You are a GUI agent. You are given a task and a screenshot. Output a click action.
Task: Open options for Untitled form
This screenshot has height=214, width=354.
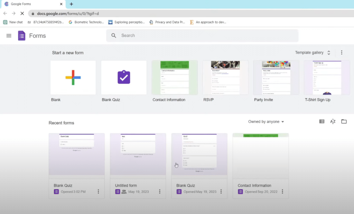160,192
